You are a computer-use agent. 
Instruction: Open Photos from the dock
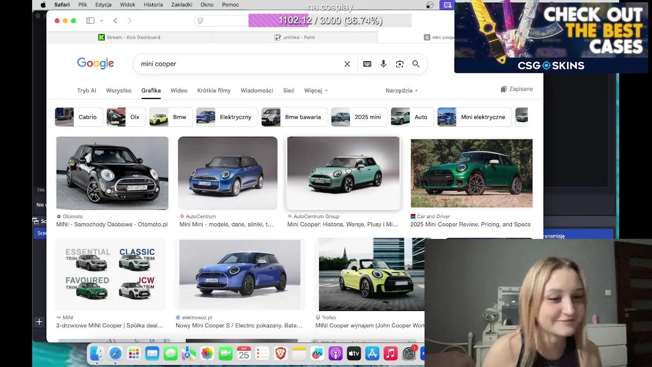[x=207, y=353]
